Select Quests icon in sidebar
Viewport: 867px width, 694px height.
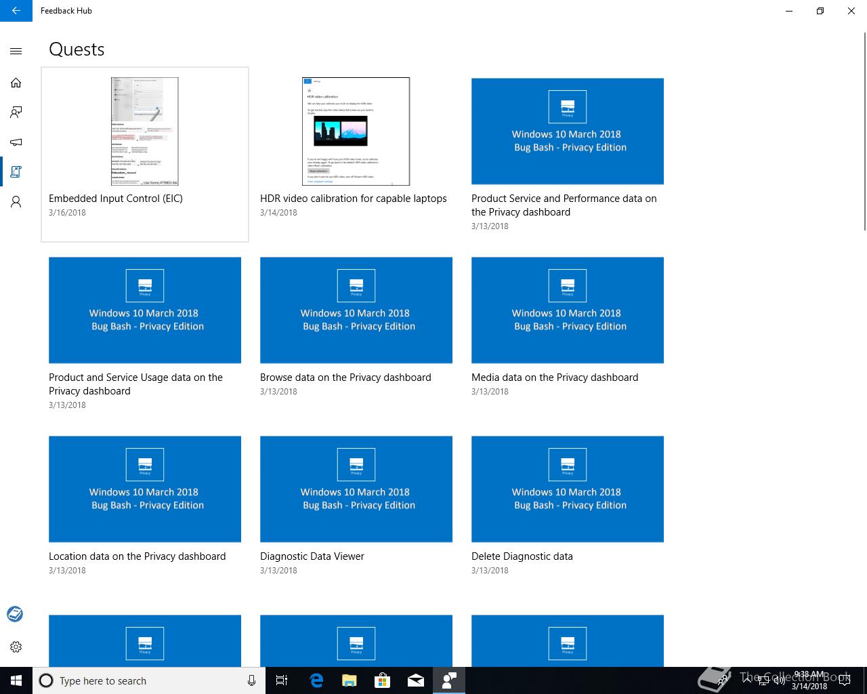pyautogui.click(x=16, y=172)
